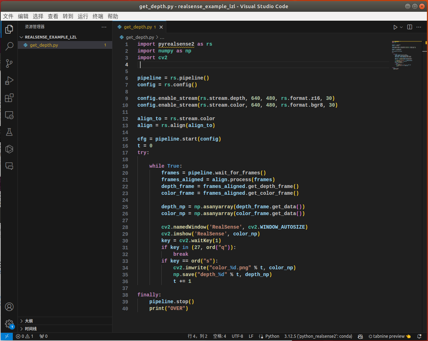The image size is (428, 341).
Task: Open Run and Debug view
Action: [x=9, y=81]
